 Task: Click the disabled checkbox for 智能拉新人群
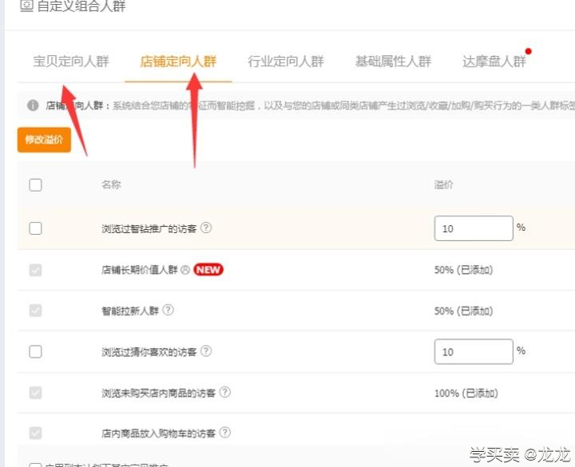tap(35, 311)
